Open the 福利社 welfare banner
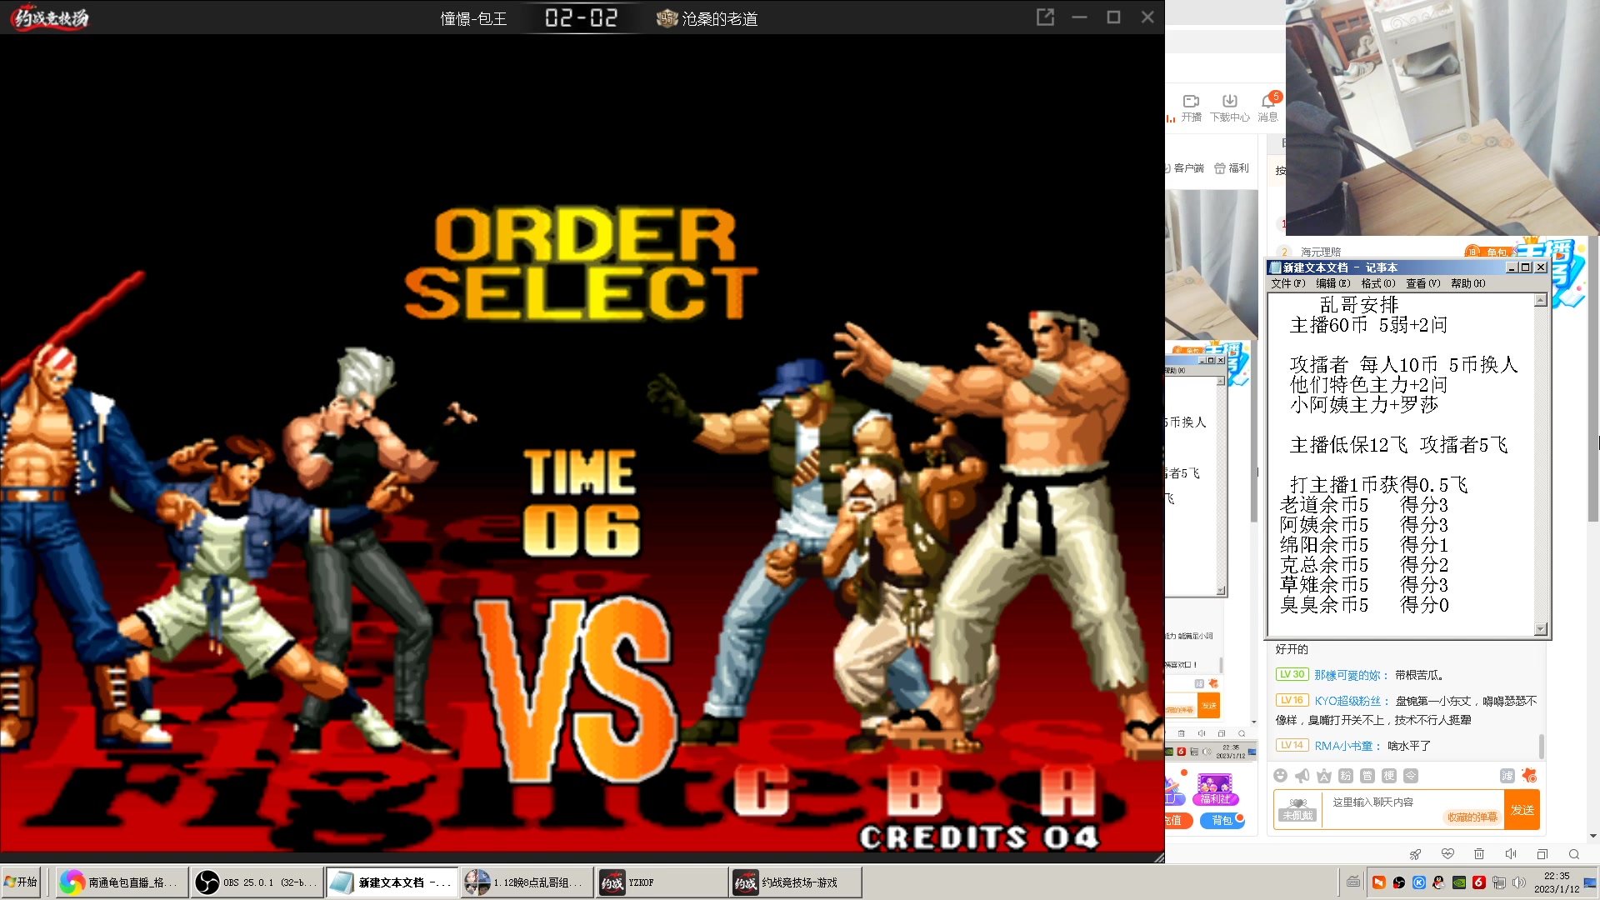This screenshot has width=1600, height=900. (x=1215, y=789)
